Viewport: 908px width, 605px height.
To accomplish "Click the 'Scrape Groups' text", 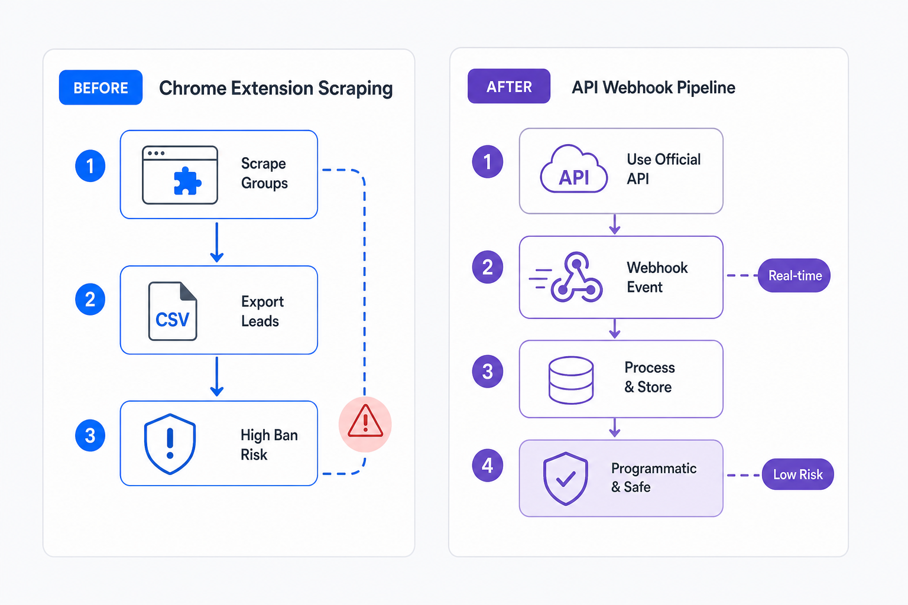I will [264, 173].
